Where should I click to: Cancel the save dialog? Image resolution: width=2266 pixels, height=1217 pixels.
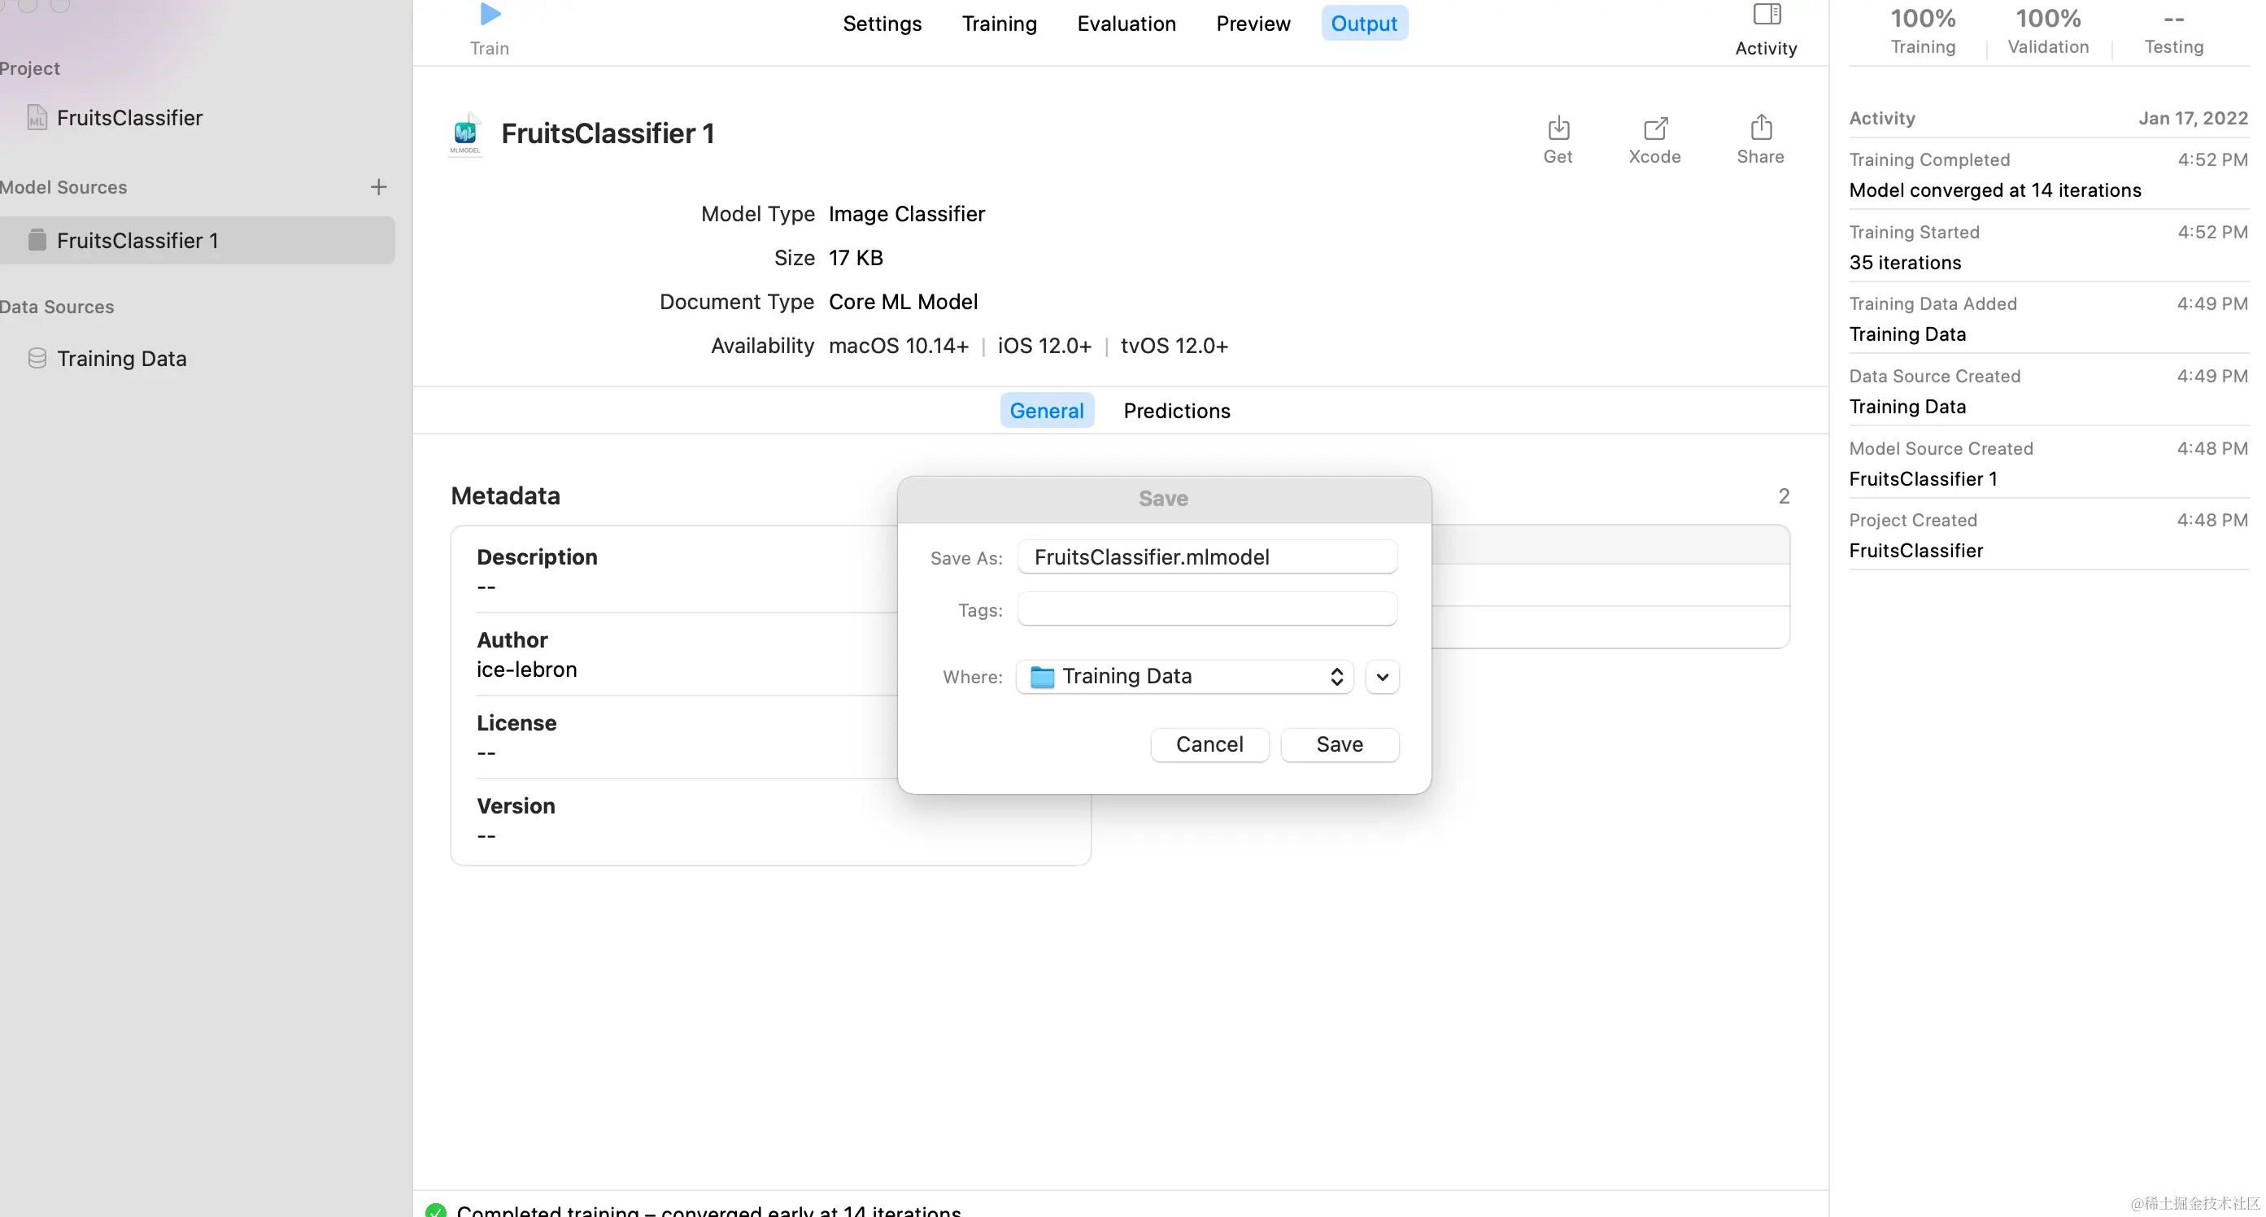point(1209,744)
